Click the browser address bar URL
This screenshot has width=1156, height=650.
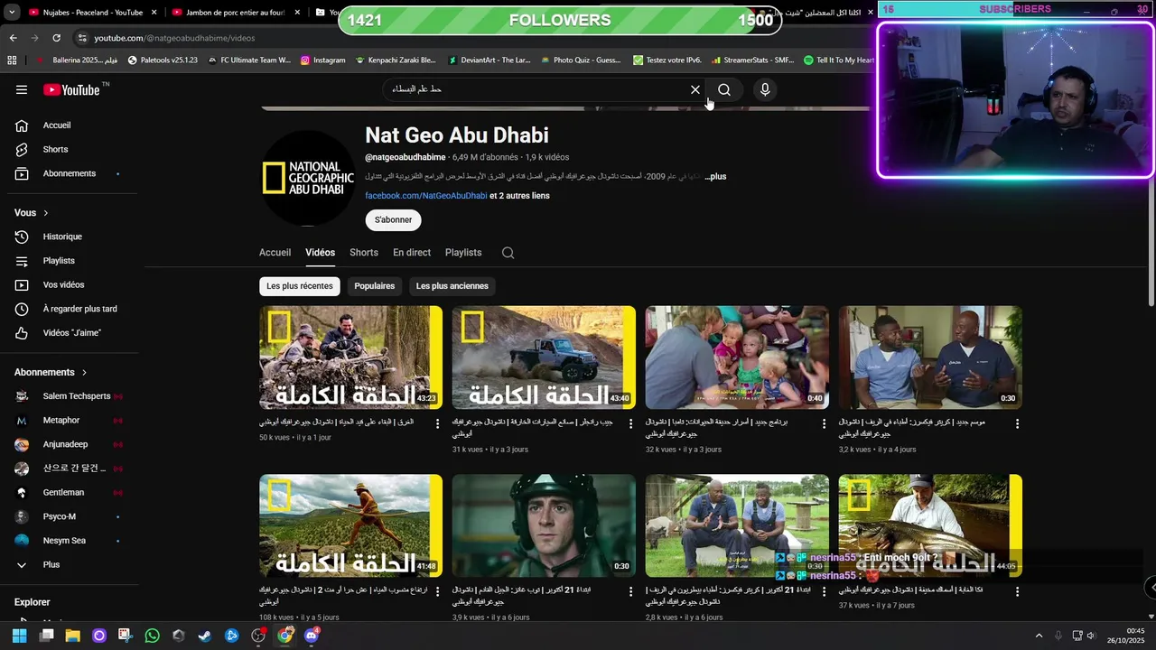174,38
